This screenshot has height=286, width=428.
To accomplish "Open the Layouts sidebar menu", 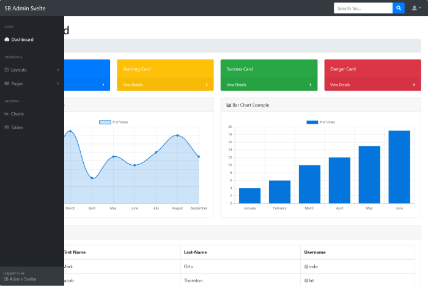I will coord(32,70).
